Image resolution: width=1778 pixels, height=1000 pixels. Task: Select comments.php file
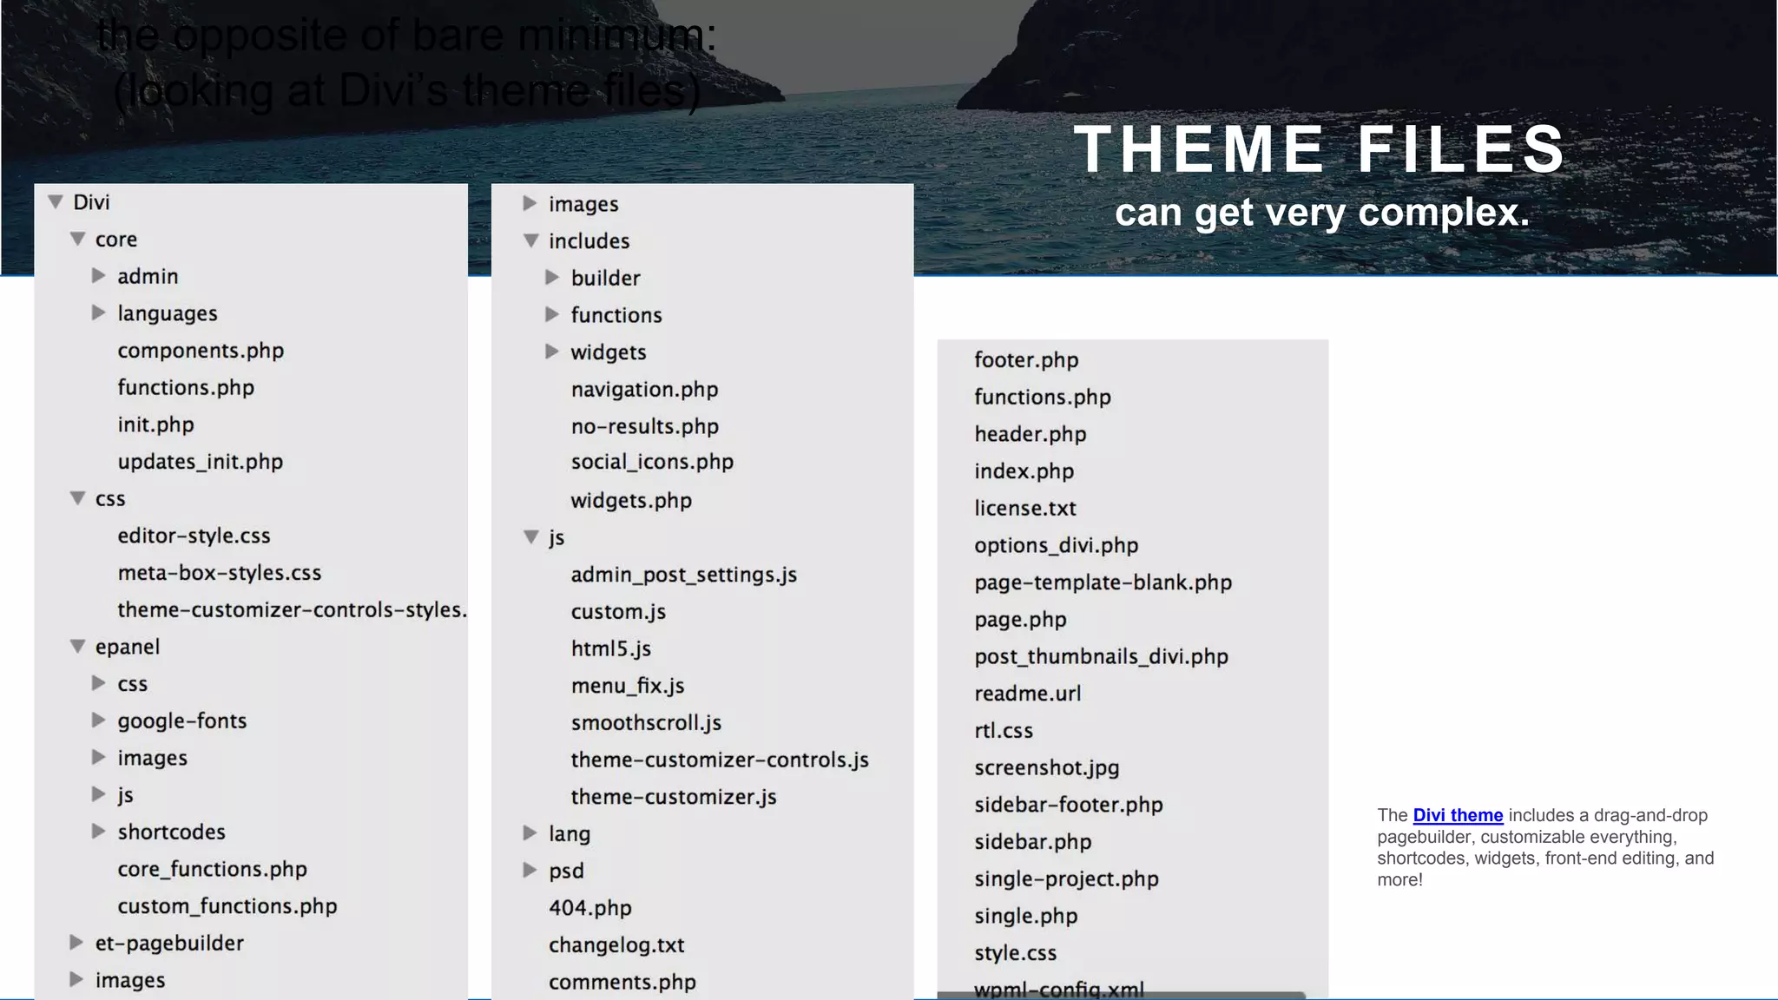click(622, 982)
